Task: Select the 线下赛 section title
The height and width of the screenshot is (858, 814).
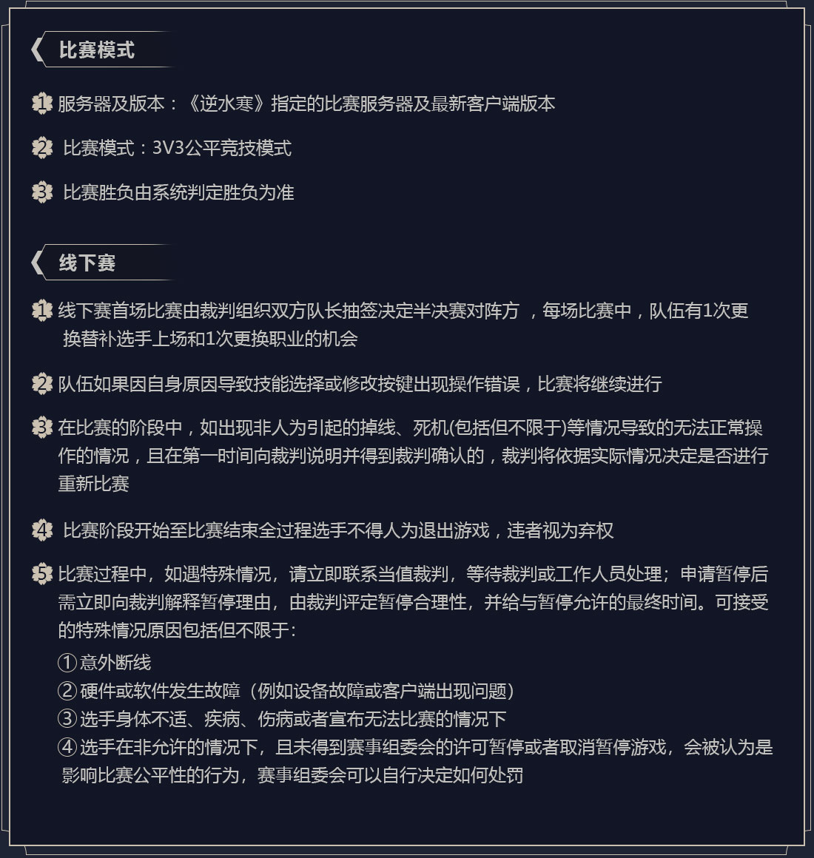Action: [87, 263]
